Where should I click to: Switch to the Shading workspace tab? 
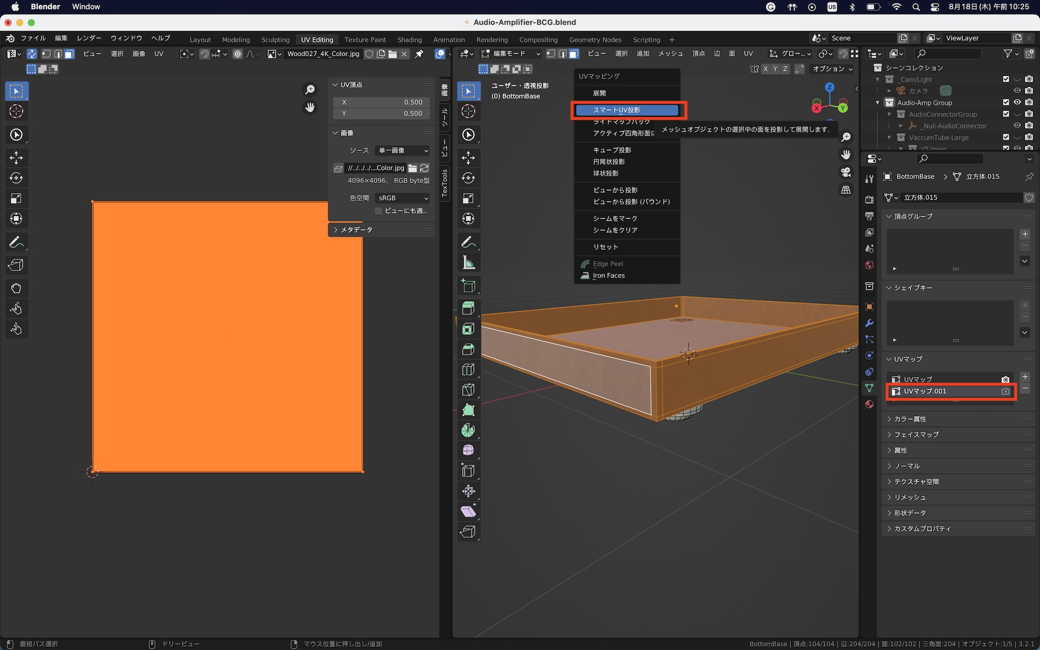point(409,40)
